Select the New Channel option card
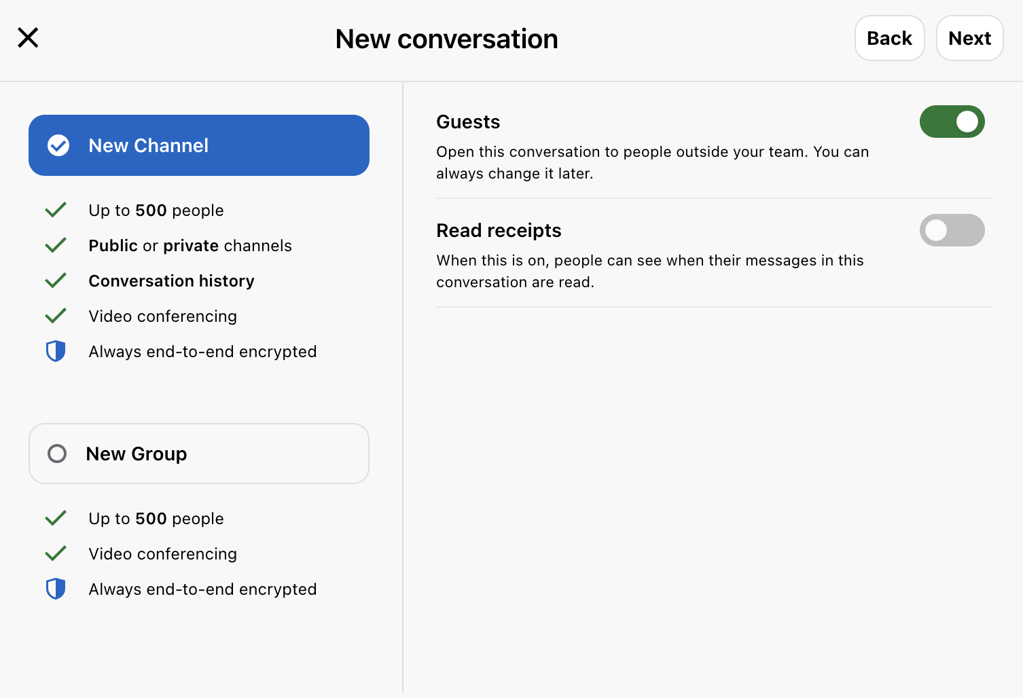Image resolution: width=1023 pixels, height=698 pixels. (x=198, y=145)
